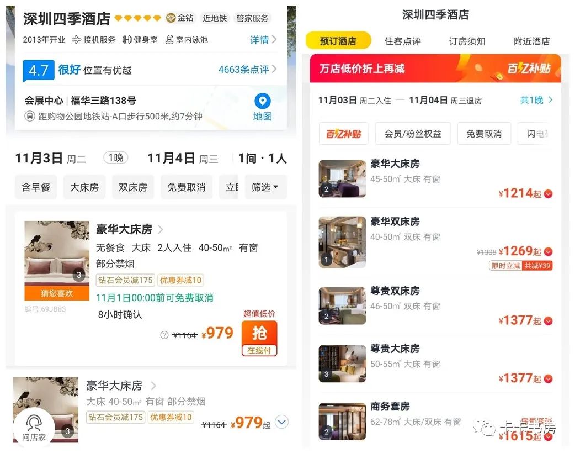Viewport: 575px width, 453px height.
Task: Switch to the 附近酒店 tab
Action: coord(532,41)
